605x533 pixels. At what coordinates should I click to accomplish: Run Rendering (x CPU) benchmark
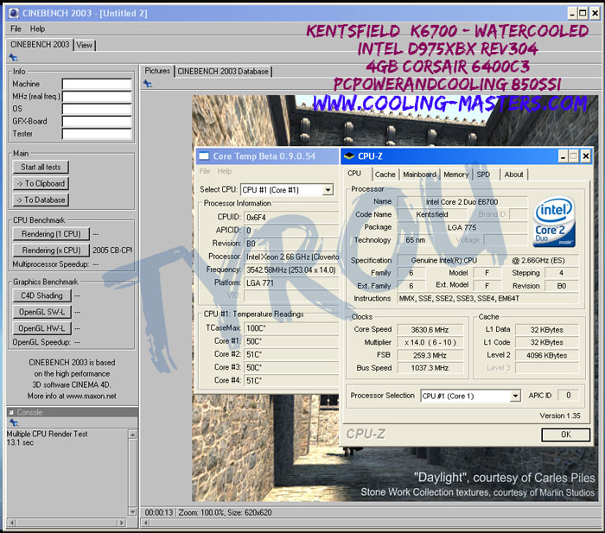(51, 251)
